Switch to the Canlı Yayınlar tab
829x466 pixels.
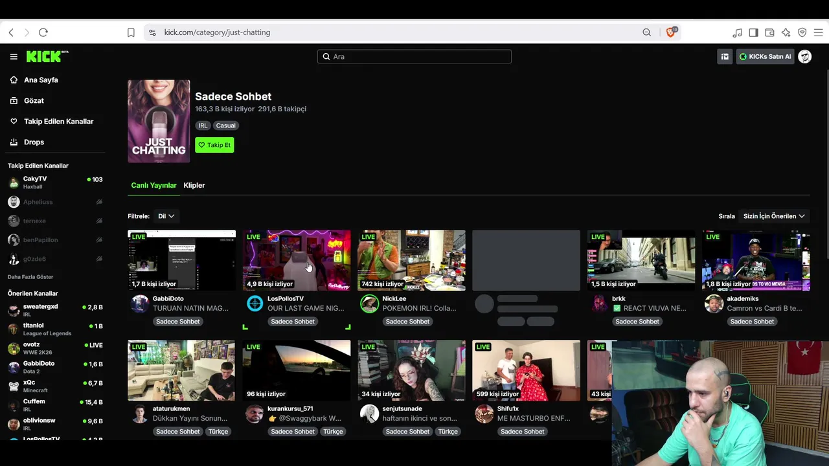pyautogui.click(x=153, y=185)
